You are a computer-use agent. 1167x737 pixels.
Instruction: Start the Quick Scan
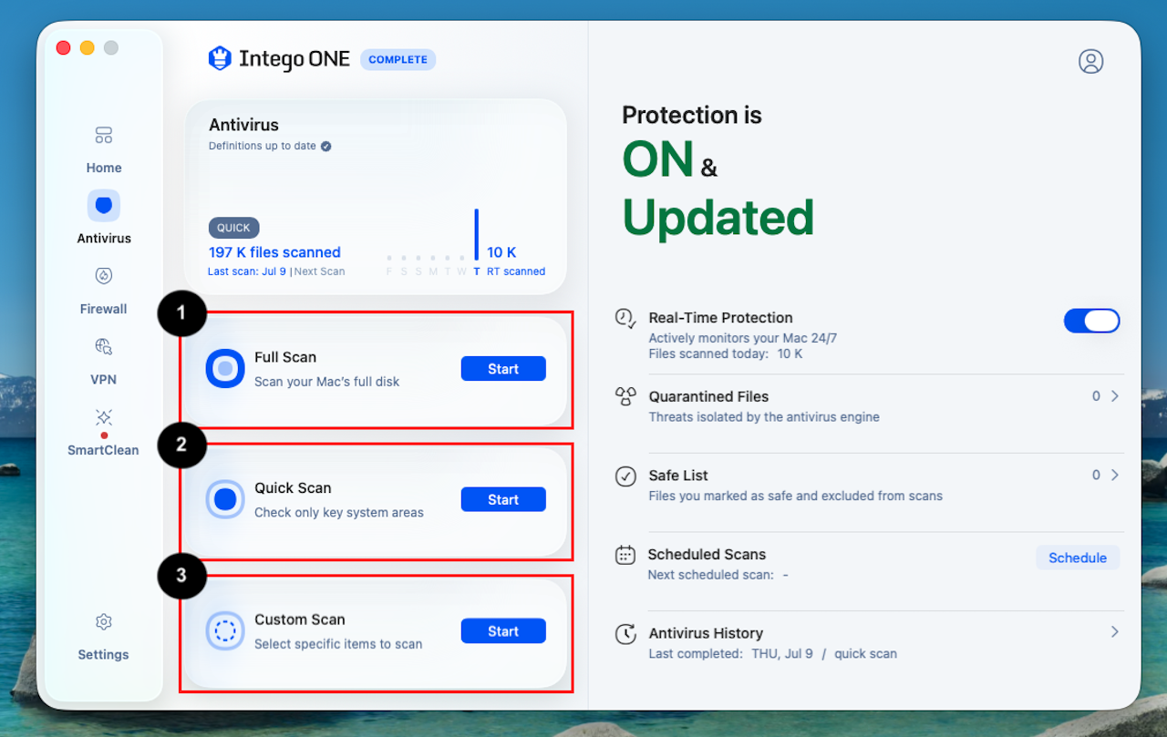503,499
